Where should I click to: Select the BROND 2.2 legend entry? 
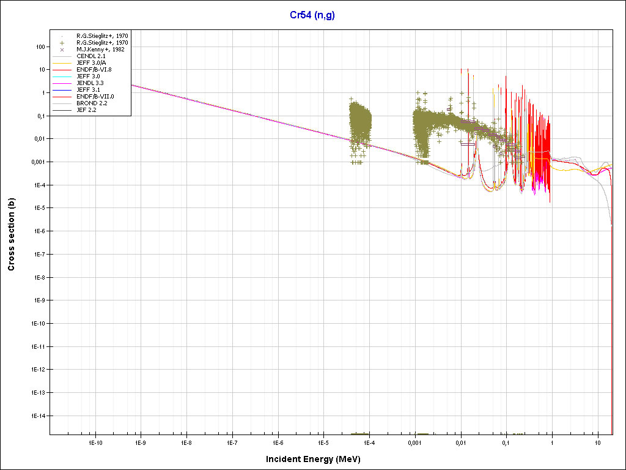[91, 103]
